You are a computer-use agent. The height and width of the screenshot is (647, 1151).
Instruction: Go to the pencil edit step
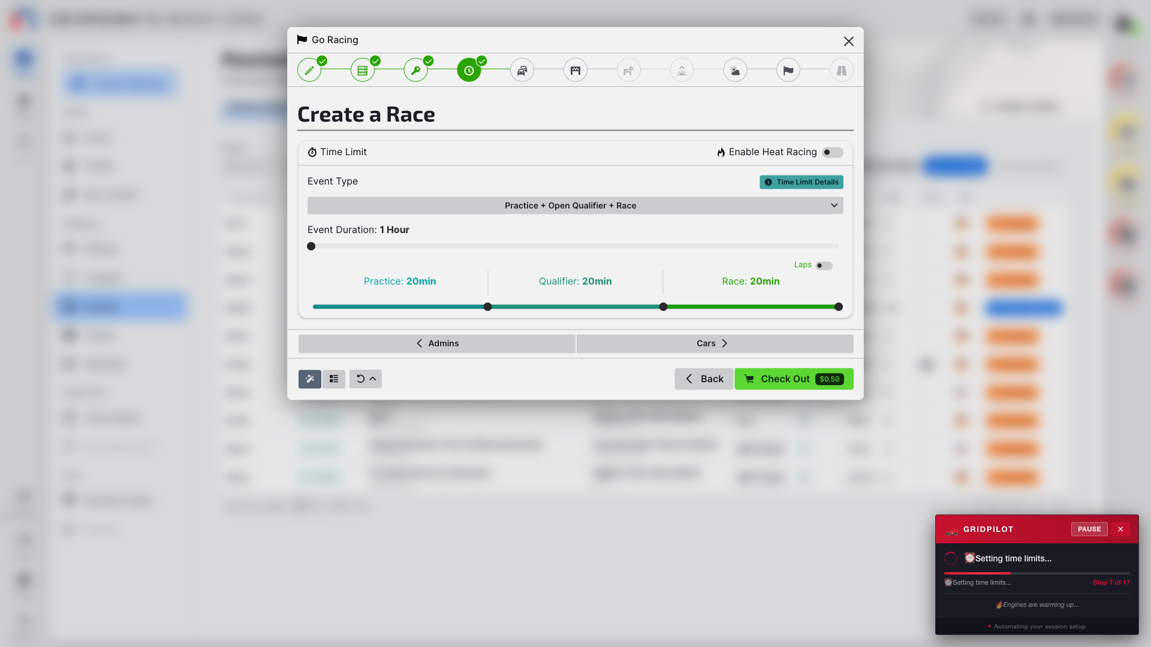point(309,71)
